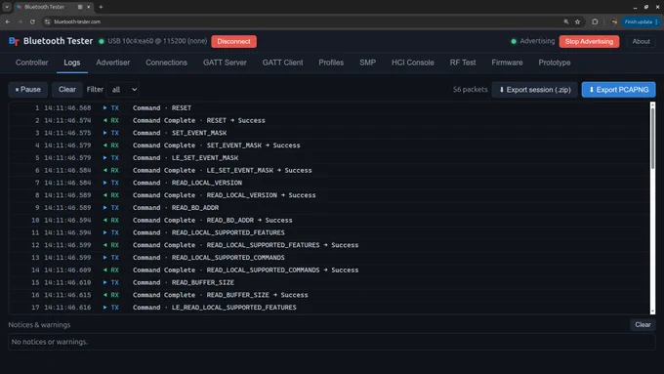Bookmark this page with star icon
The width and height of the screenshot is (664, 374).
(577, 21)
